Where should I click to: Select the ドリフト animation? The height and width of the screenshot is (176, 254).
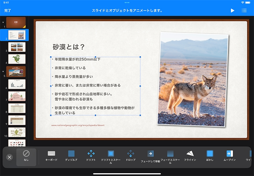[x=91, y=156]
